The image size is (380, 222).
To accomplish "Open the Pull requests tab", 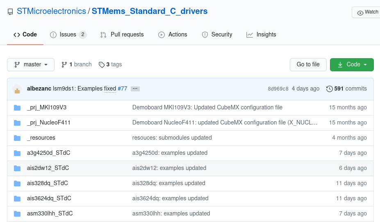I will point(122,35).
